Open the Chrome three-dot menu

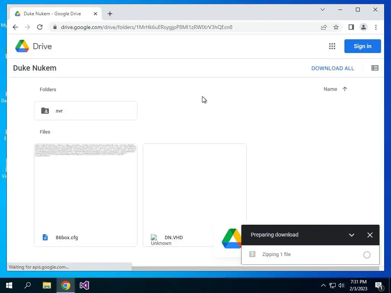pyautogui.click(x=376, y=27)
